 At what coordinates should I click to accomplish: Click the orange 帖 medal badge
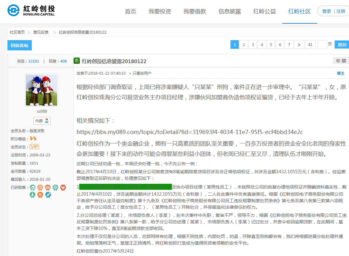click(40, 195)
